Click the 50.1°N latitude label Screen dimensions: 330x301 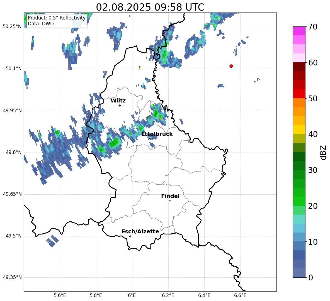(14, 68)
